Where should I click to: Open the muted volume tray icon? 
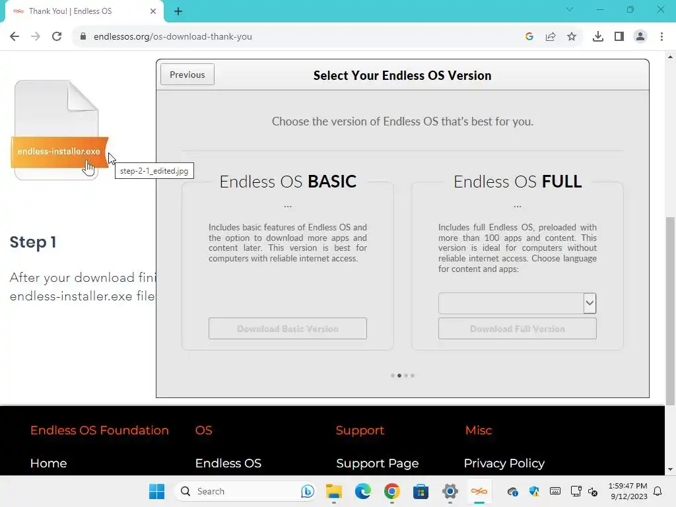click(x=593, y=491)
